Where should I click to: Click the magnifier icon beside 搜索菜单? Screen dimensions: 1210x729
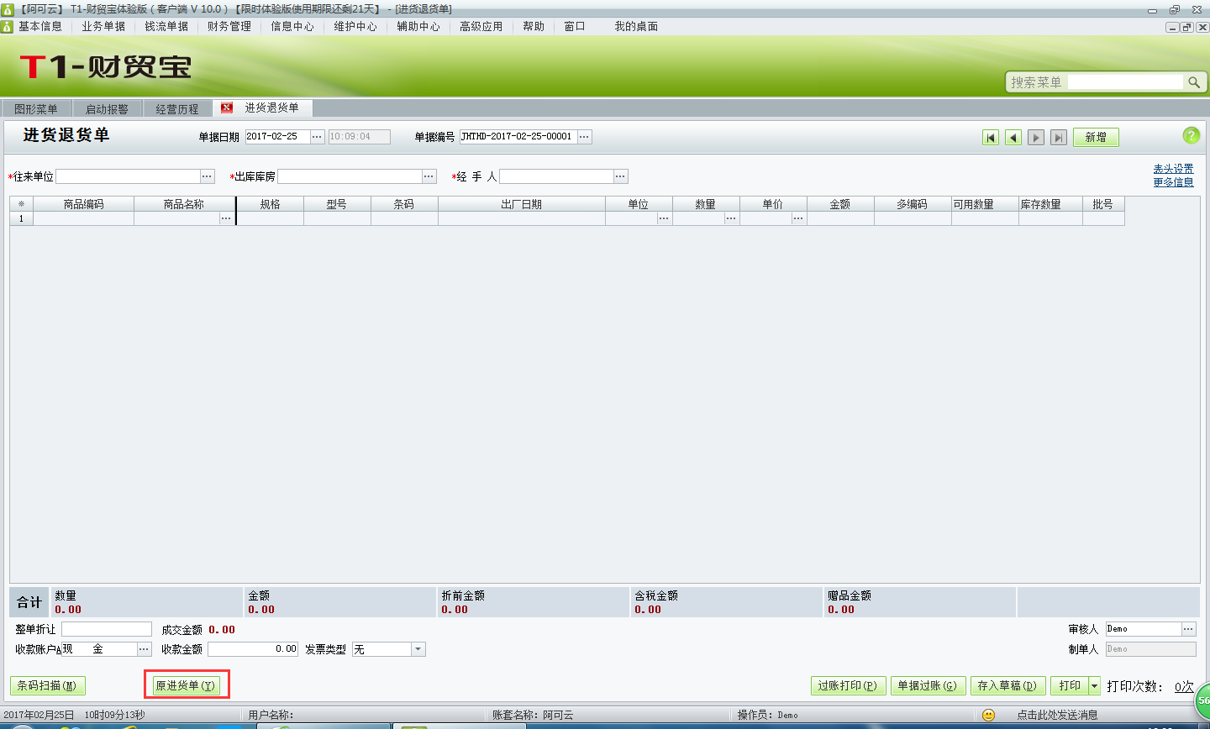tap(1193, 82)
